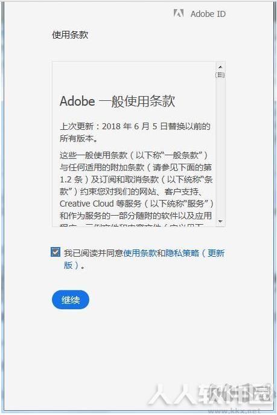Click the 人人软件园 watermark logo
Screen dimensions: 277x415
tap(210, 394)
